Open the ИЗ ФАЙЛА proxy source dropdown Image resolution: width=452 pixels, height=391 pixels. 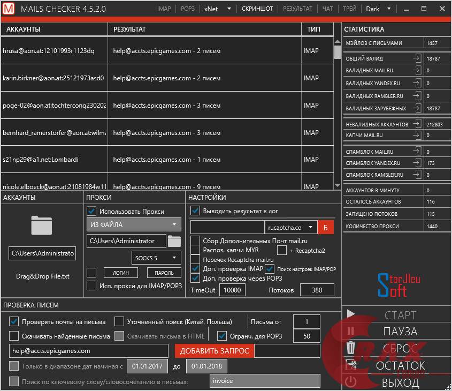point(134,224)
